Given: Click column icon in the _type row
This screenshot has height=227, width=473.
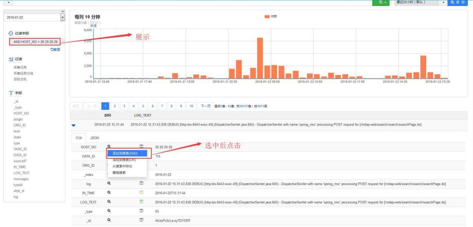Looking at the screenshot, I should tap(142, 211).
